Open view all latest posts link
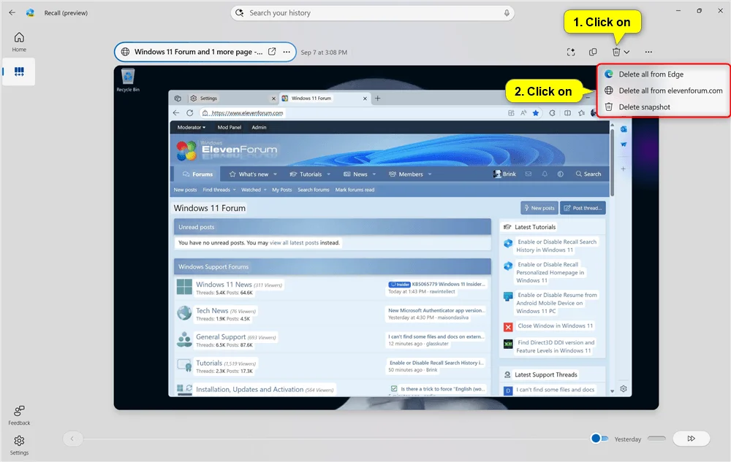The width and height of the screenshot is (731, 462). click(294, 242)
